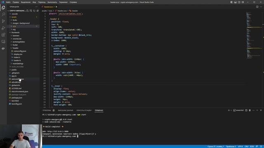Toggle secondary sidebar layout icon in title bar
The height and width of the screenshot is (148, 264).
click(x=239, y=2)
